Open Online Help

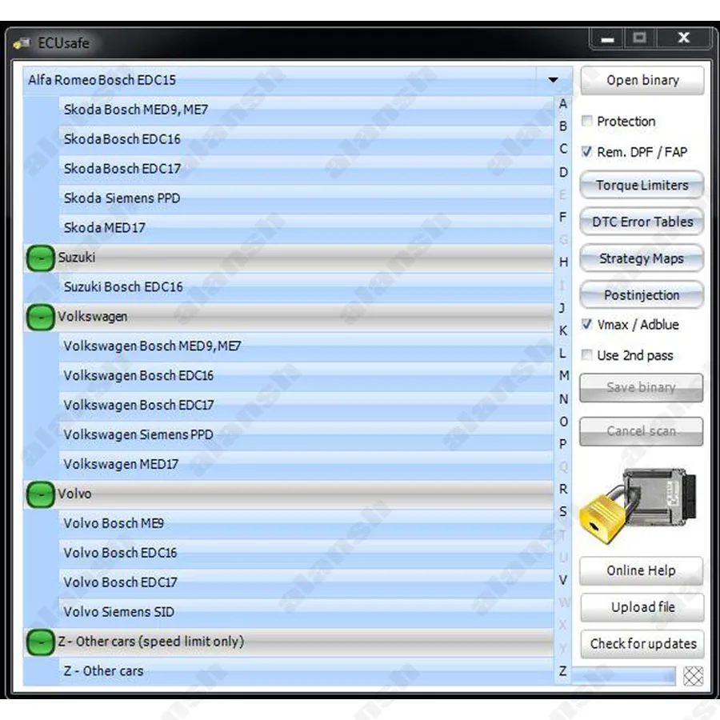pyautogui.click(x=641, y=570)
